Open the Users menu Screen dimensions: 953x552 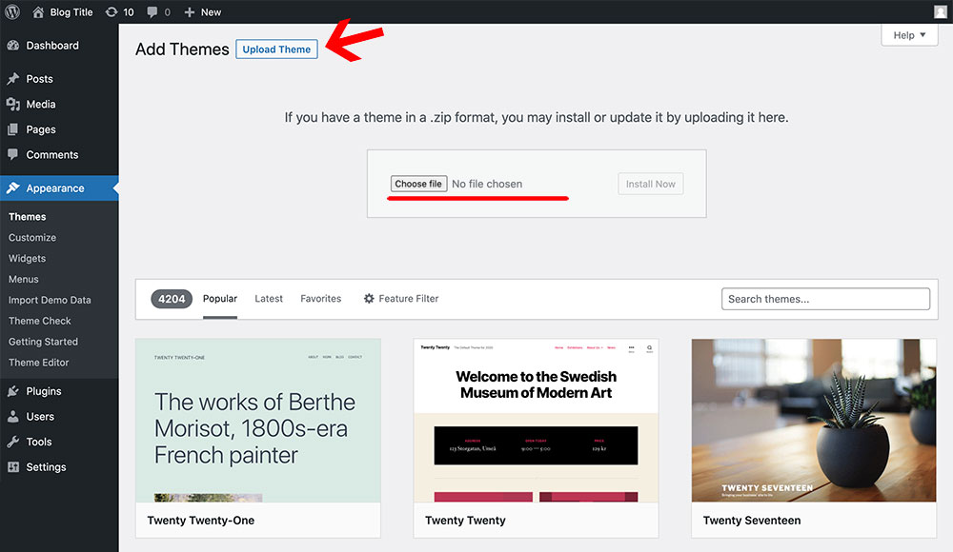(x=59, y=417)
